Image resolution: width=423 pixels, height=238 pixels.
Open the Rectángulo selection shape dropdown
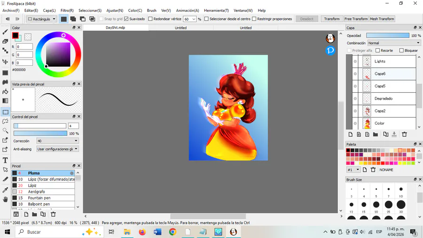tap(41, 19)
